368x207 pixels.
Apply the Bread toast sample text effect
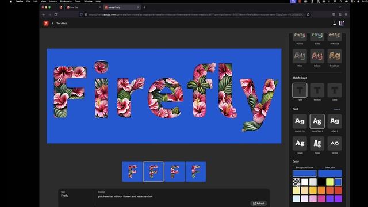335,56
